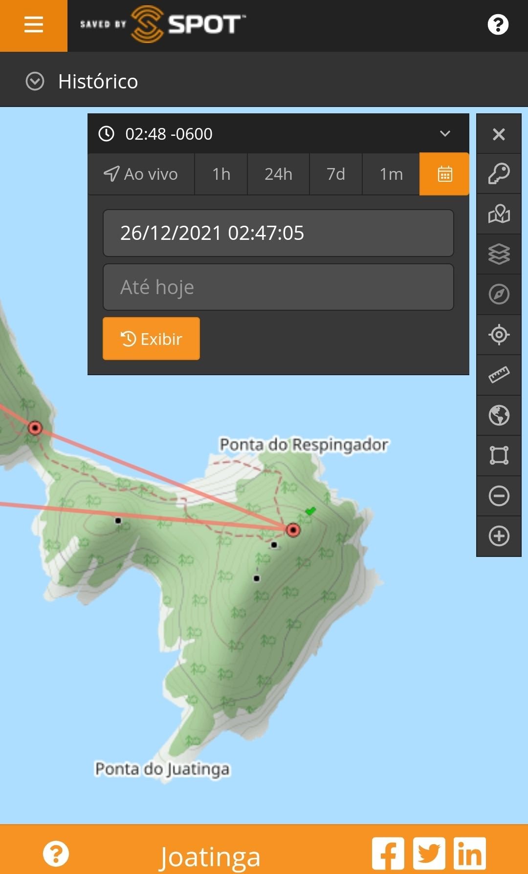The image size is (528, 874).
Task: Zoom out with minus icon
Action: [499, 496]
